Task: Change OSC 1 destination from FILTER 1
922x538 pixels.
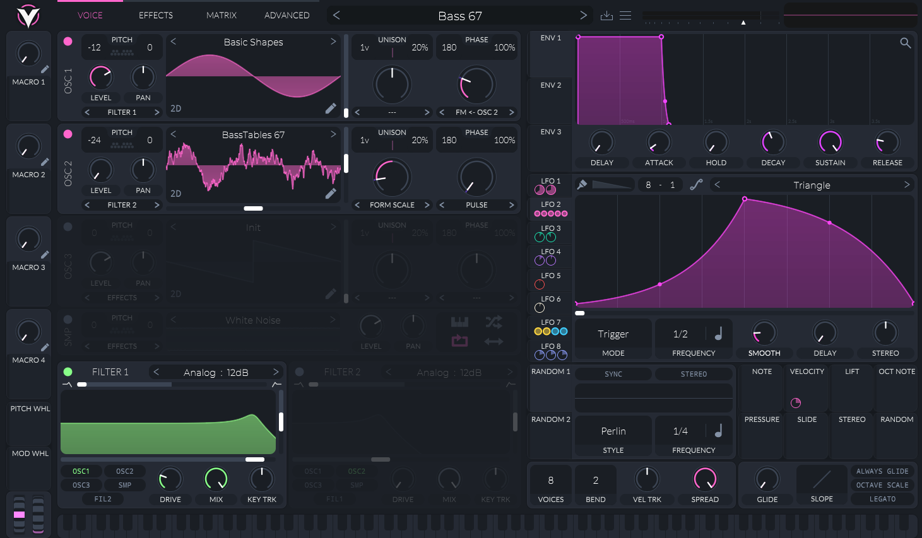Action: 122,112
